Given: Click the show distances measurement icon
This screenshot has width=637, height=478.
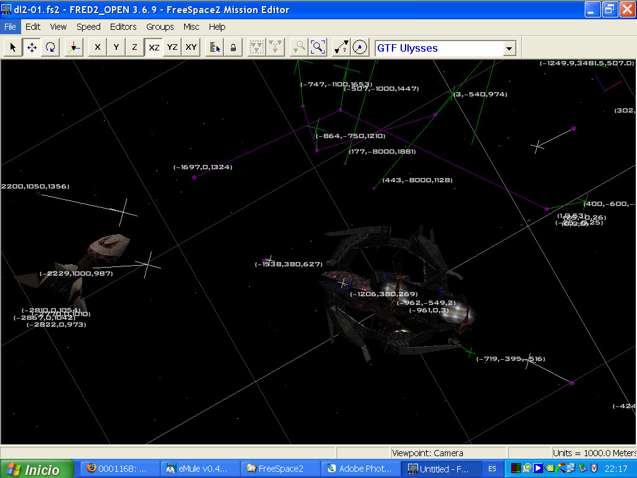Looking at the screenshot, I should coord(342,48).
